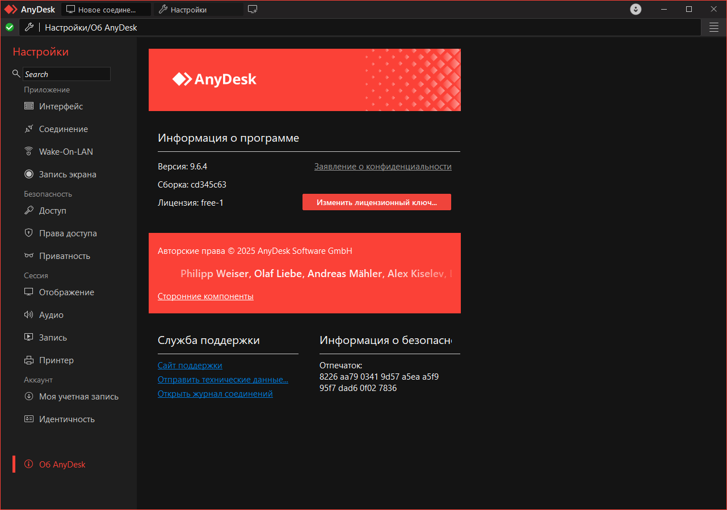727x510 pixels.
Task: Click the red AnyDesk banner logo
Action: click(215, 79)
